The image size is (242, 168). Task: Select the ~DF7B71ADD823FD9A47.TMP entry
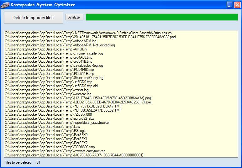click(63, 106)
